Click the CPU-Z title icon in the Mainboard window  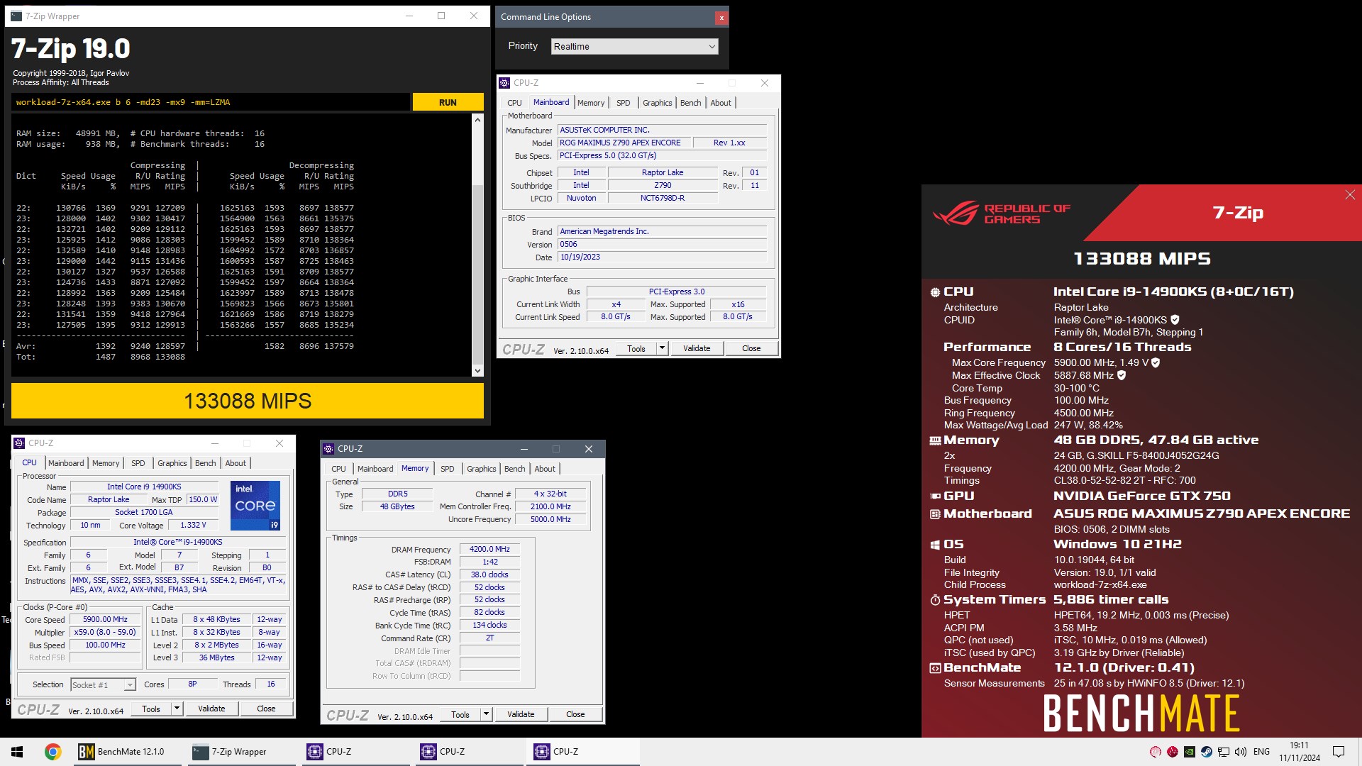[x=505, y=83]
